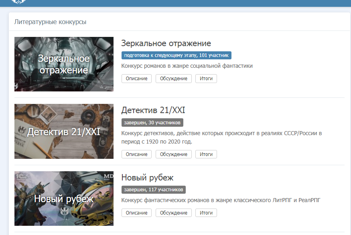Click Описание for Детектив 21/XXI
The image size is (351, 235).
[x=136, y=154]
